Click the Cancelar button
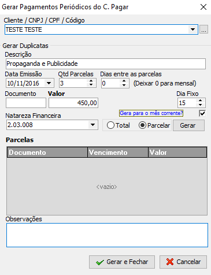 [x=183, y=262]
